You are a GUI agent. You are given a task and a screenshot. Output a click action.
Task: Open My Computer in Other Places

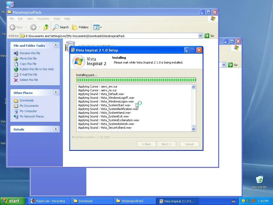tap(28, 111)
